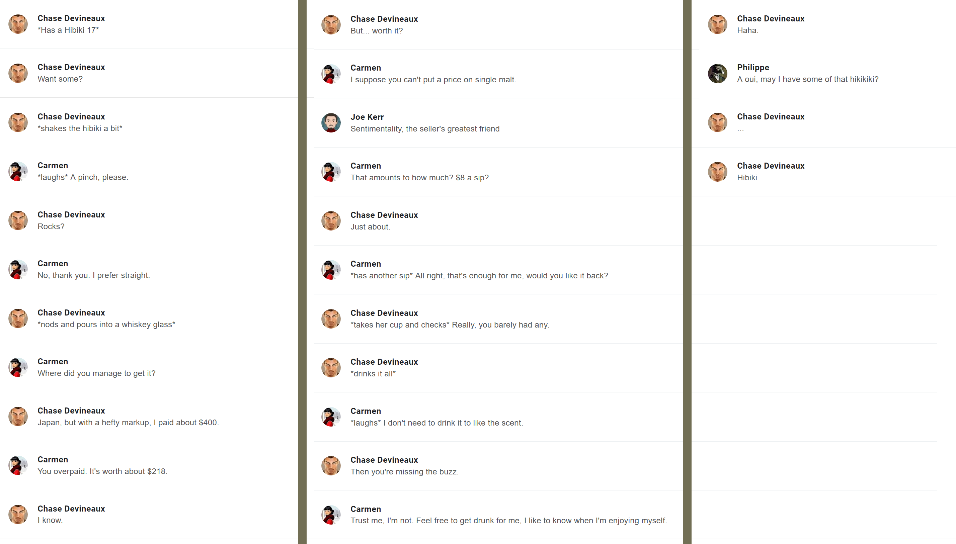The height and width of the screenshot is (544, 956).
Task: Open the Joe Kerr sender name
Action: click(367, 117)
